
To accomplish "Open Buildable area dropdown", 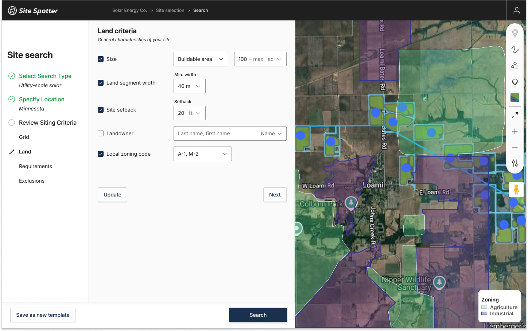I will [201, 59].
